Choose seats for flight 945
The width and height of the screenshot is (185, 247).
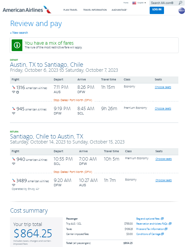coord(163,108)
